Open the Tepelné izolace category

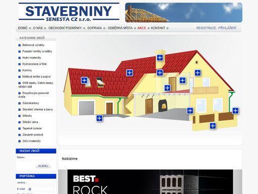click(32, 128)
